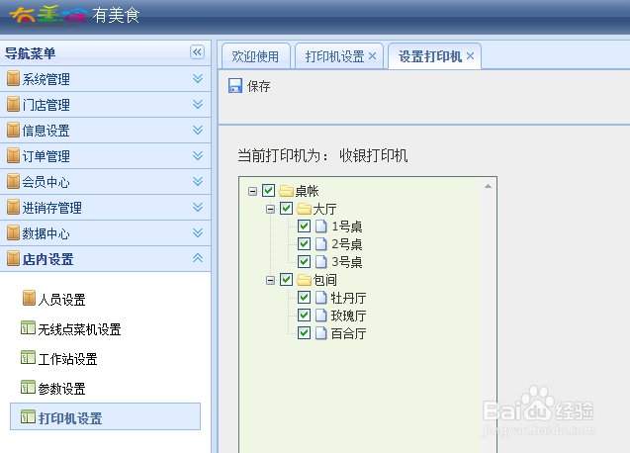This screenshot has width=630, height=453.
Task: Collapse the 大厅 tree node
Action: 270,209
